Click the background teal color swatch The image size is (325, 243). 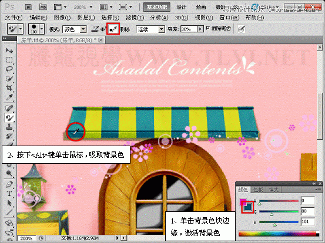point(248,207)
